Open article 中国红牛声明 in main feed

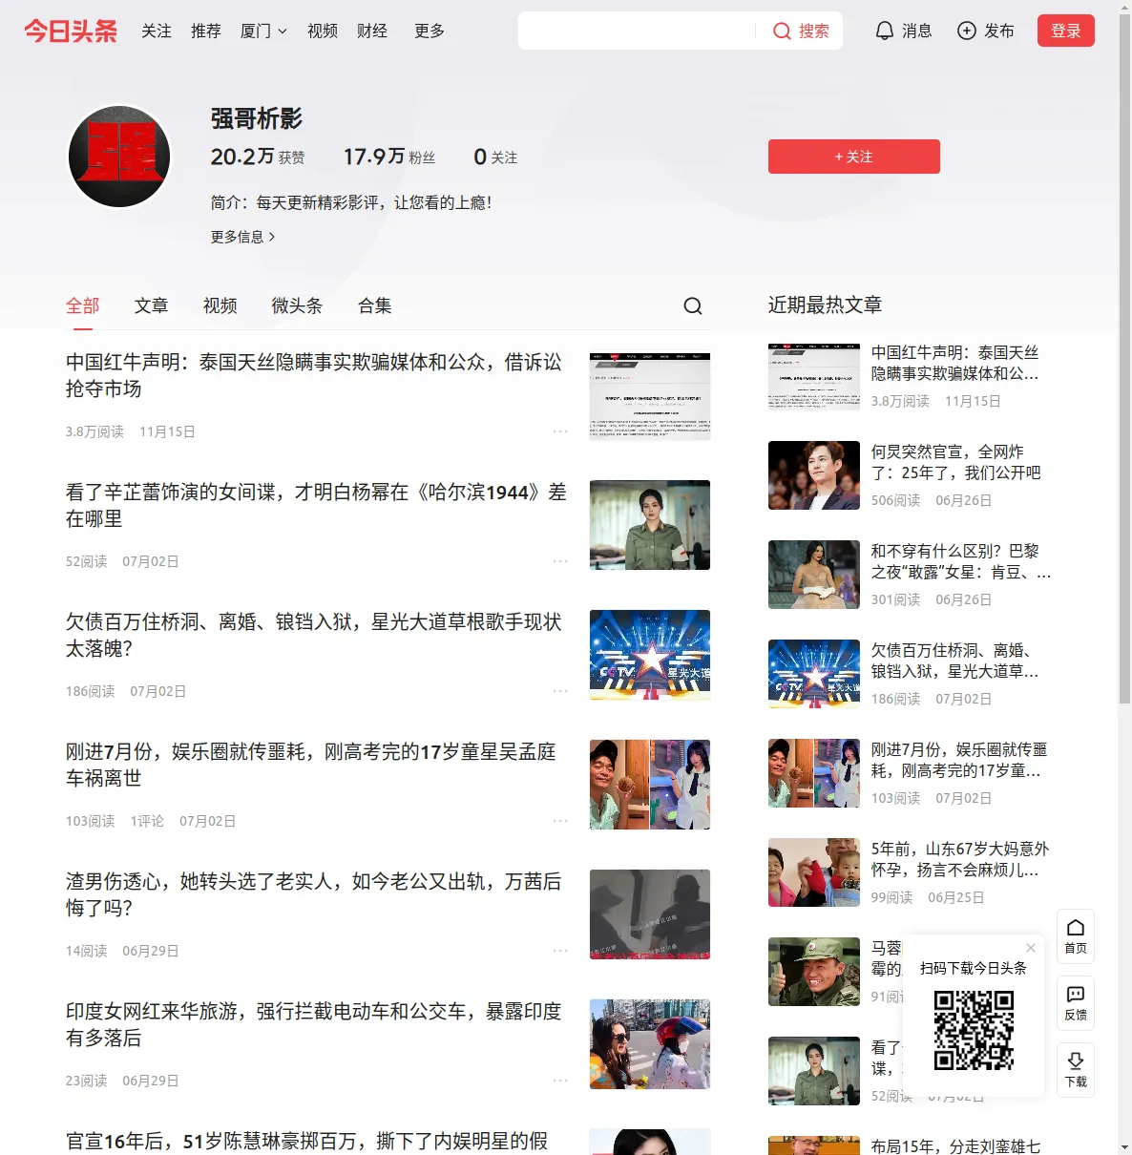click(x=314, y=375)
